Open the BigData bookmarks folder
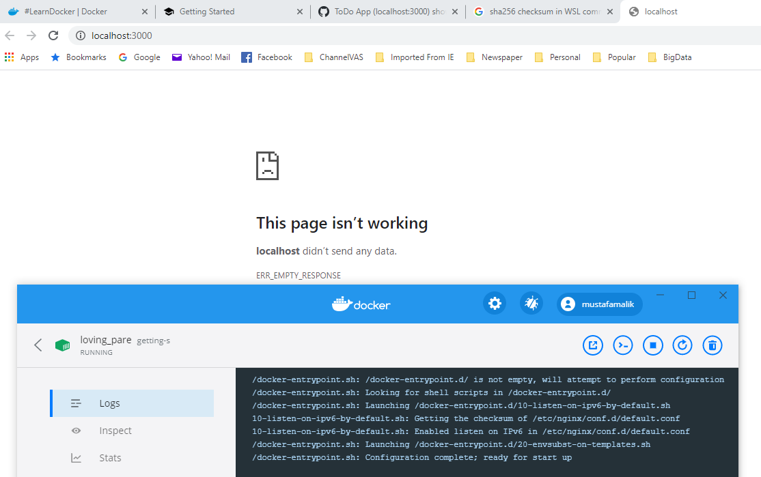Viewport: 761px width, 477px height. 669,57
